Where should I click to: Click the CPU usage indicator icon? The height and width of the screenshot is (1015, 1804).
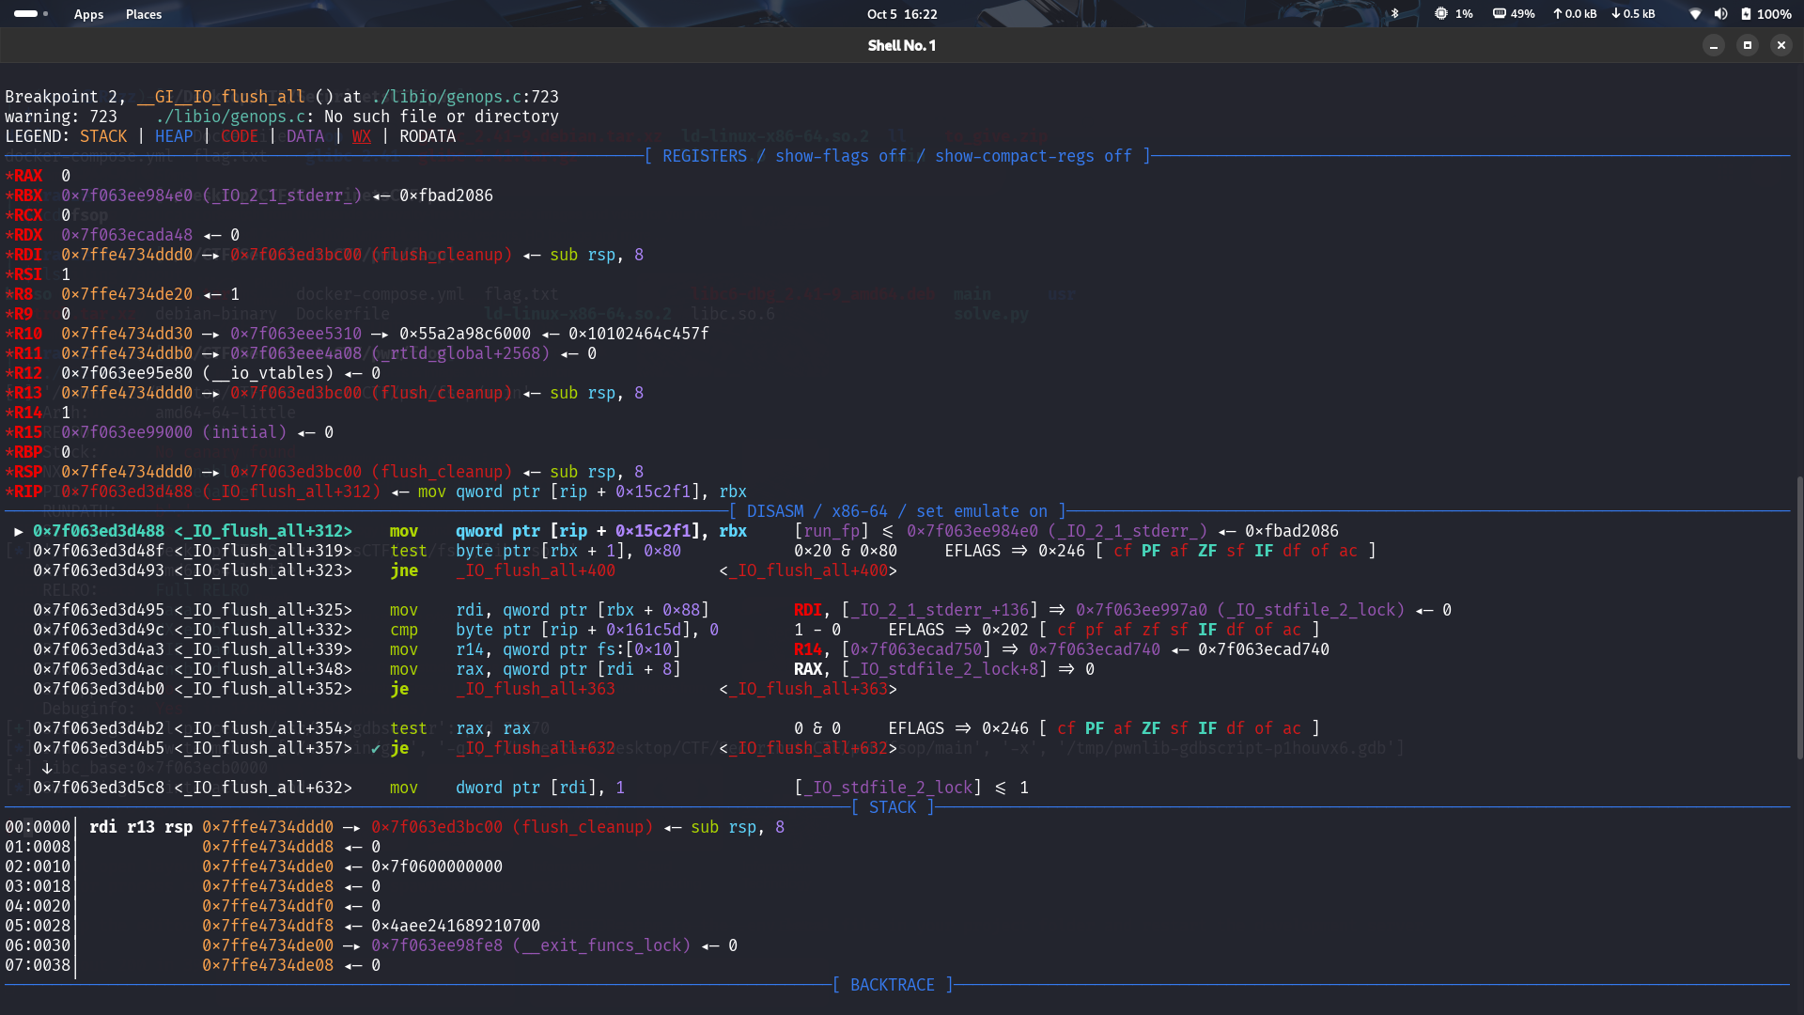pyautogui.click(x=1441, y=14)
